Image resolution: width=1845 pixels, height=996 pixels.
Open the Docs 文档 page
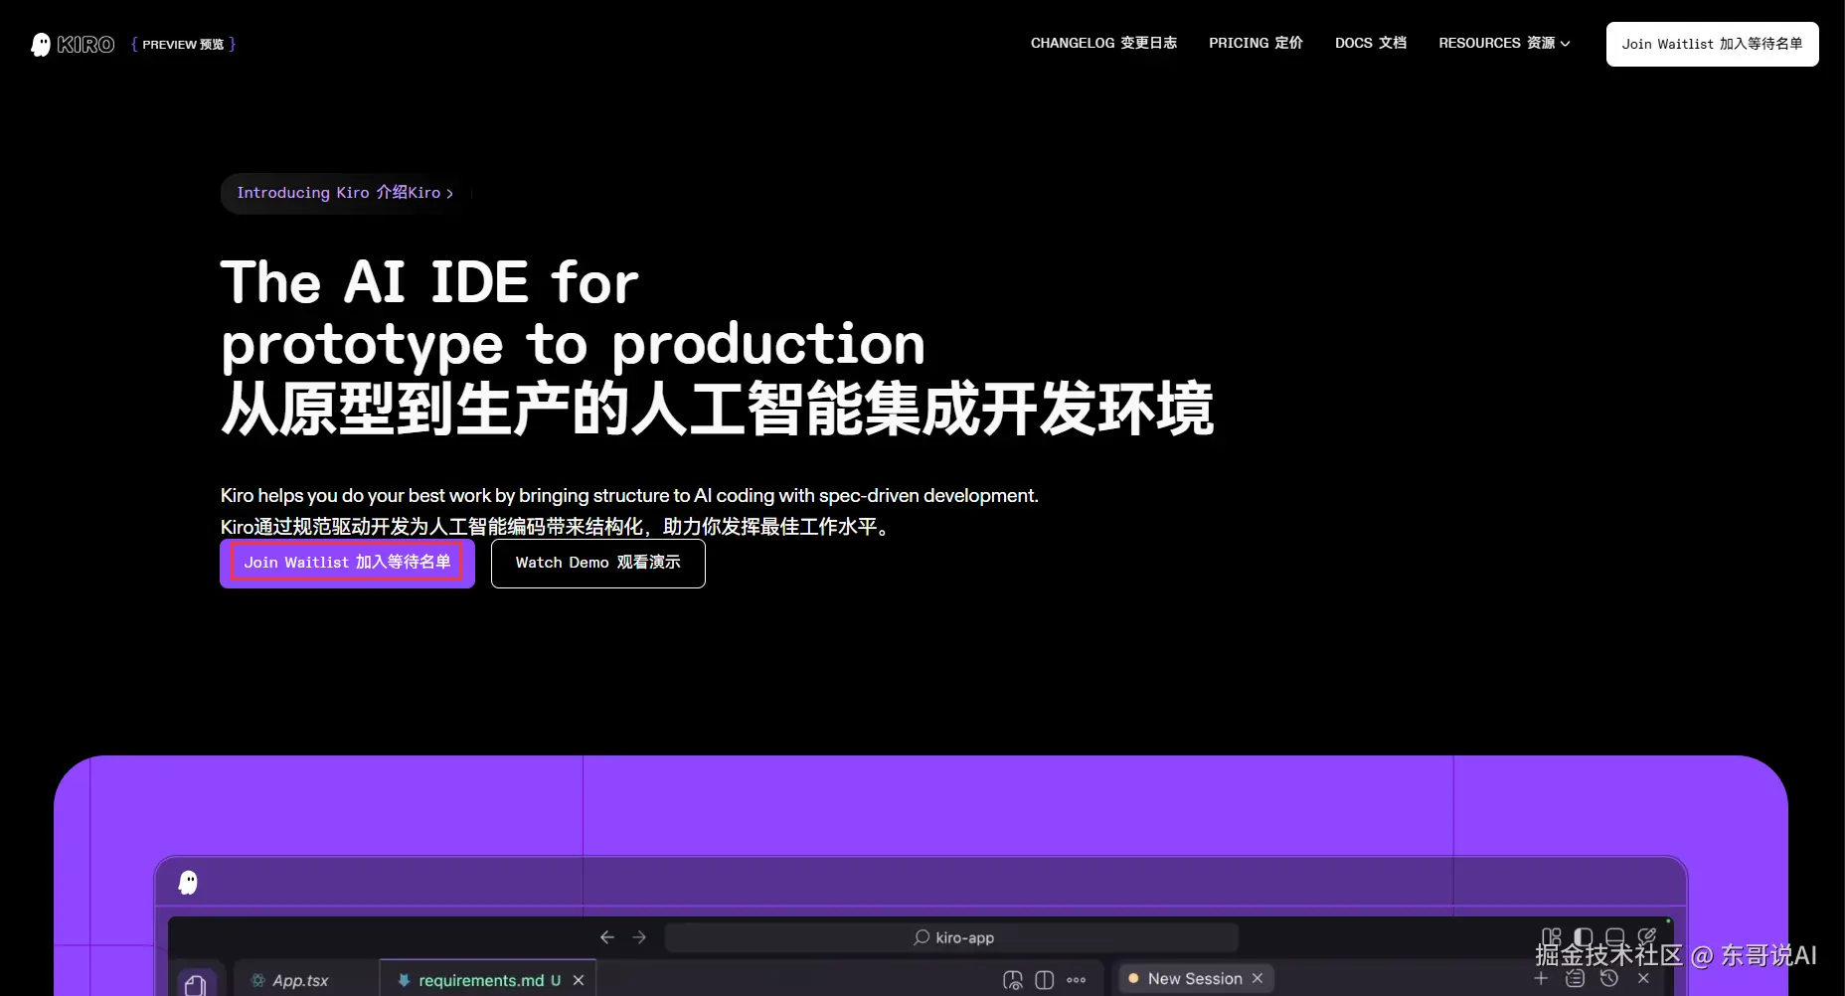(x=1371, y=44)
